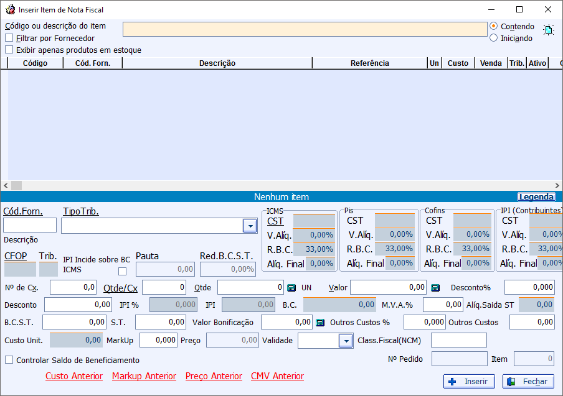Focus the Outros Custos value field

tap(532, 322)
